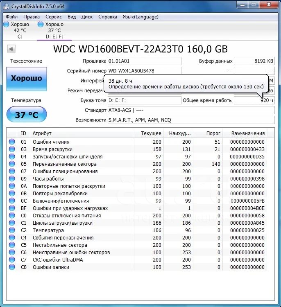This screenshot has width=281, height=307.
Task: Select the CRC-ошибки UltraDMA attribute text
Action: coord(58,260)
